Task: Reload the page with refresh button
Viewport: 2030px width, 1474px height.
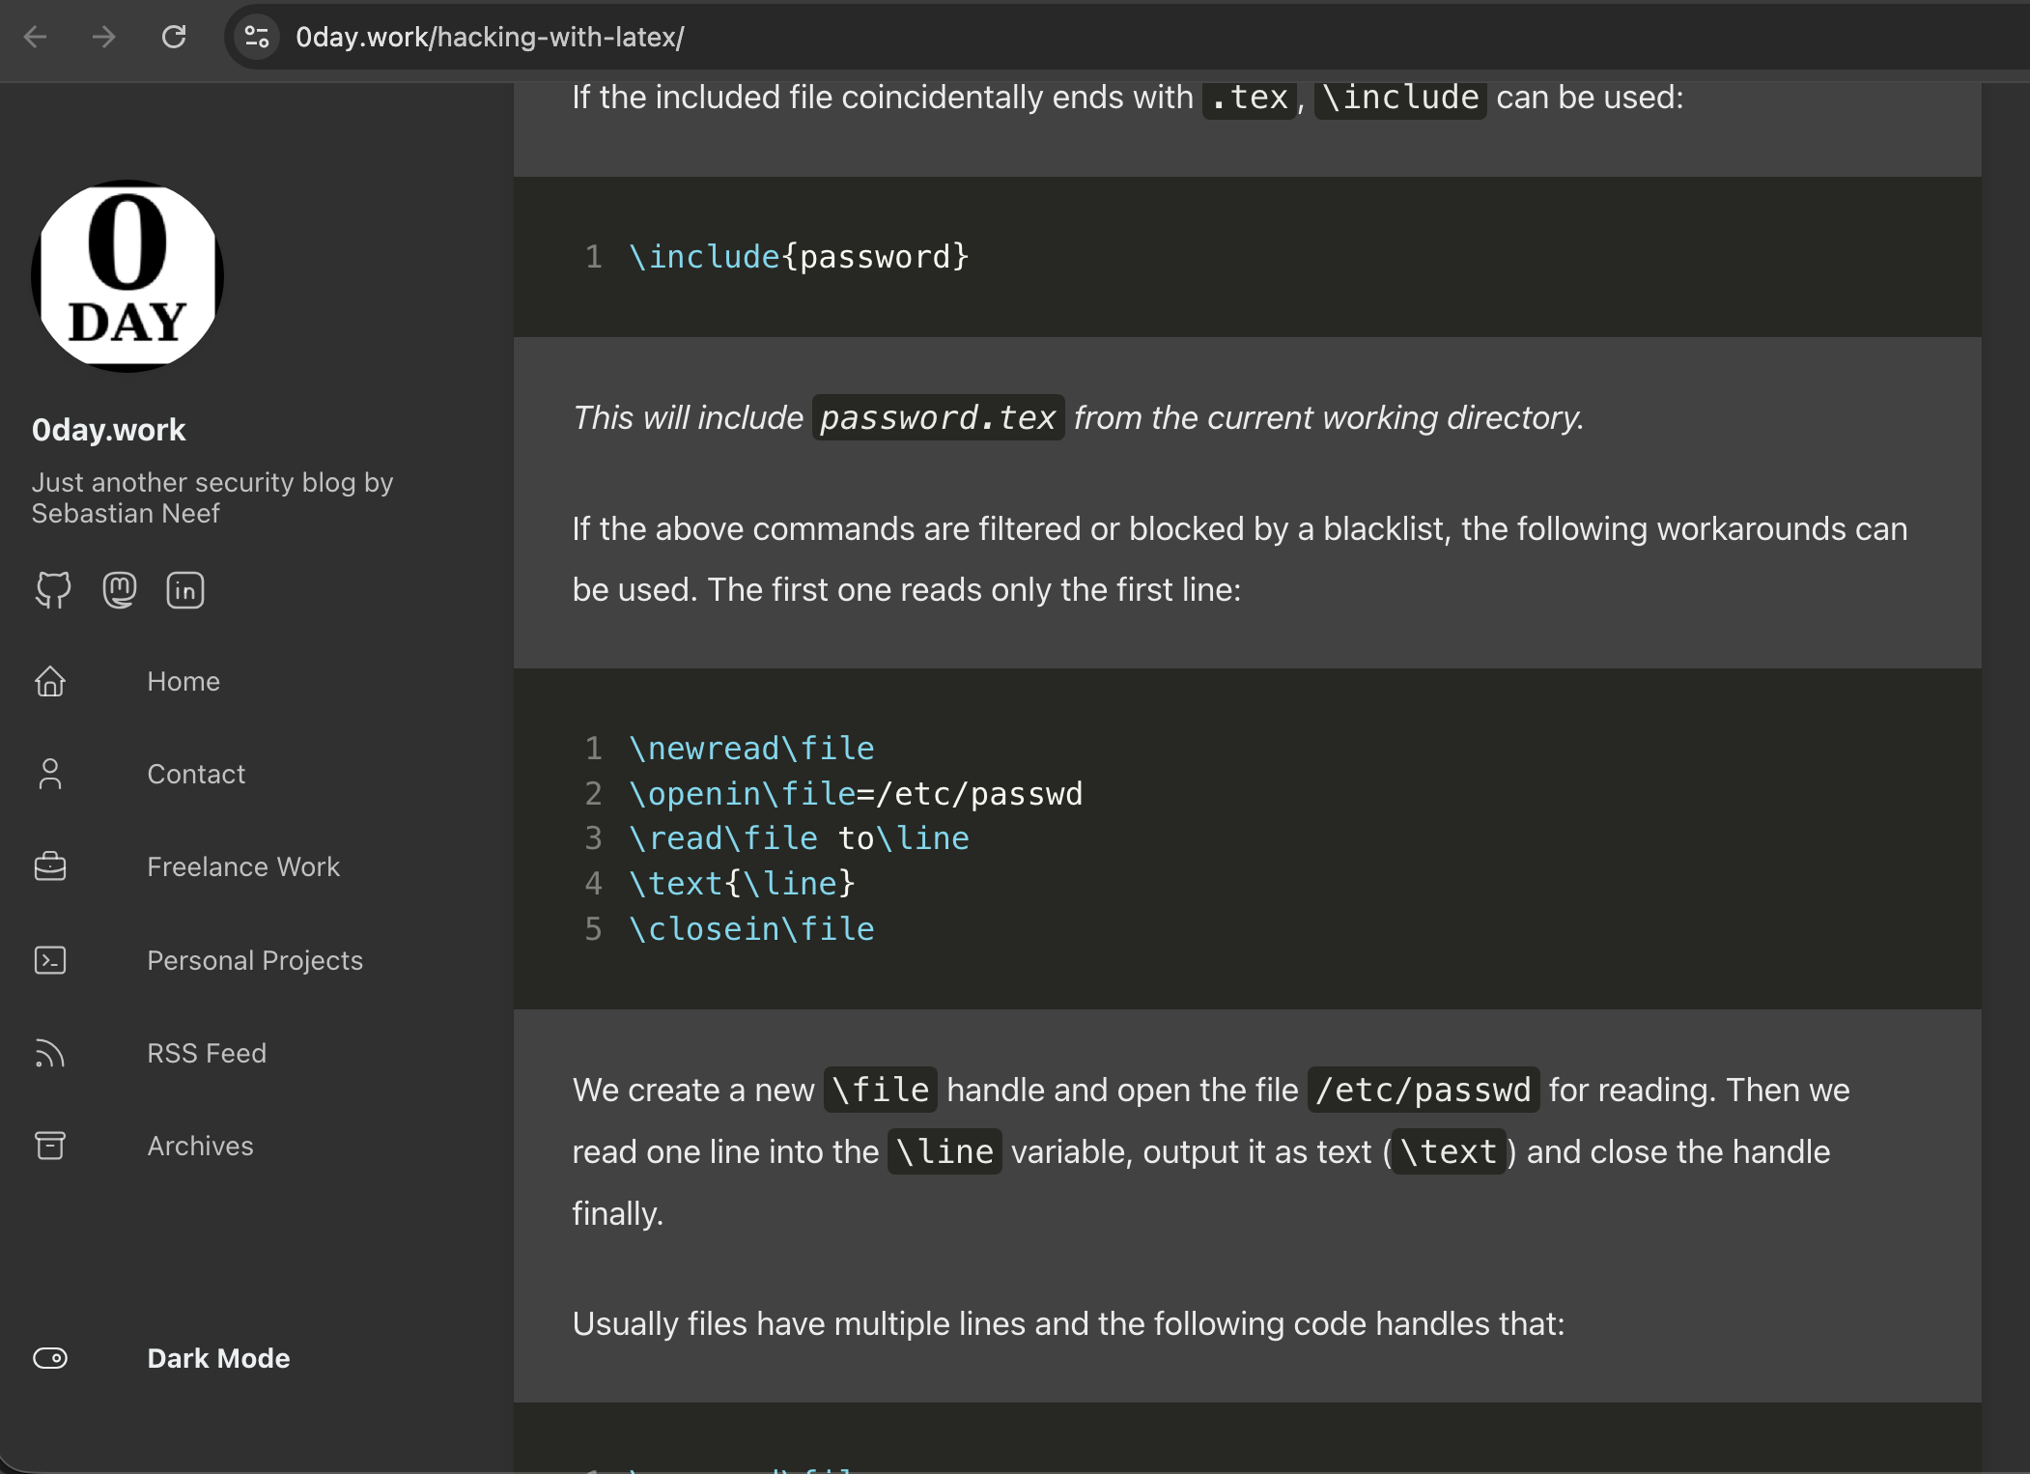Action: click(174, 37)
